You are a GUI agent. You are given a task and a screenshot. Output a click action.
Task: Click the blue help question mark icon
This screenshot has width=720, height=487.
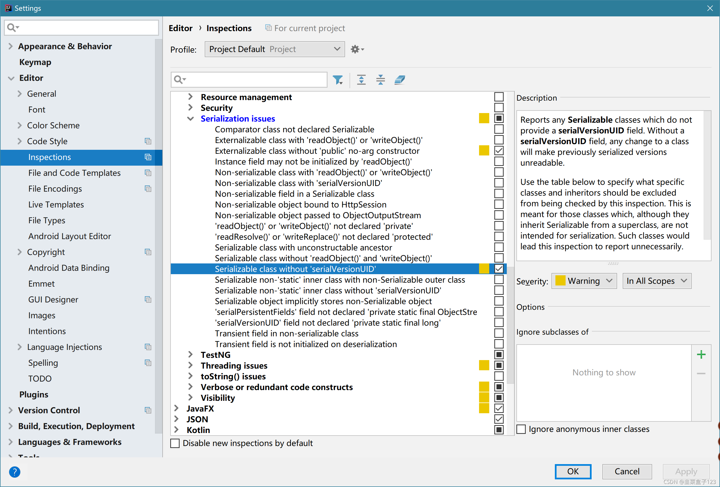(14, 472)
